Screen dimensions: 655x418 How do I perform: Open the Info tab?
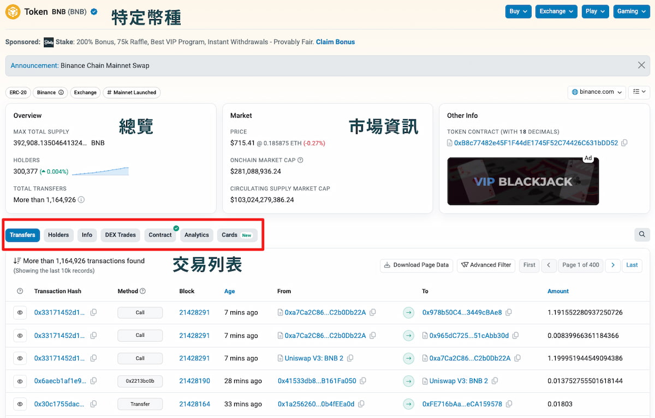click(87, 235)
